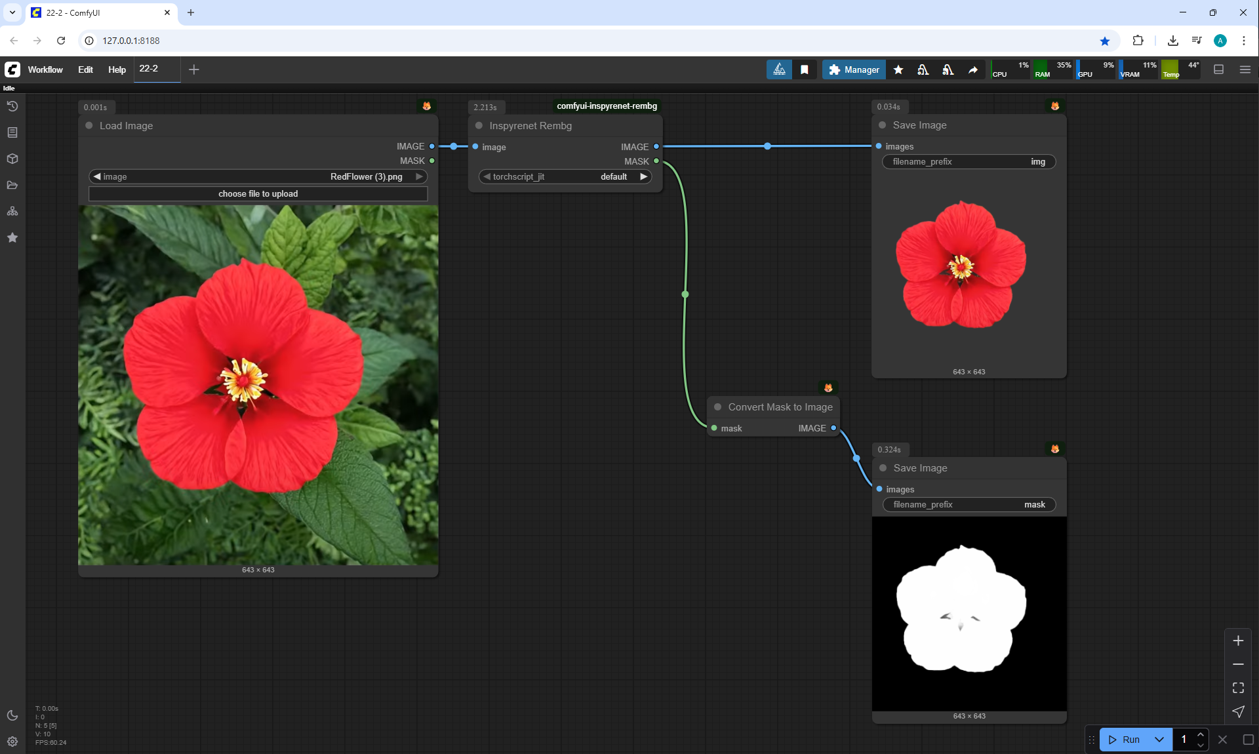The width and height of the screenshot is (1259, 754).
Task: Open the node library cube icon
Action: point(12,159)
